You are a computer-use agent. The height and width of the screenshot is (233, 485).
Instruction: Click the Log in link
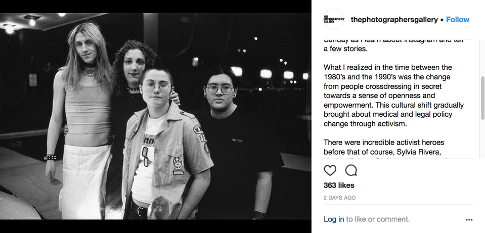tap(333, 219)
